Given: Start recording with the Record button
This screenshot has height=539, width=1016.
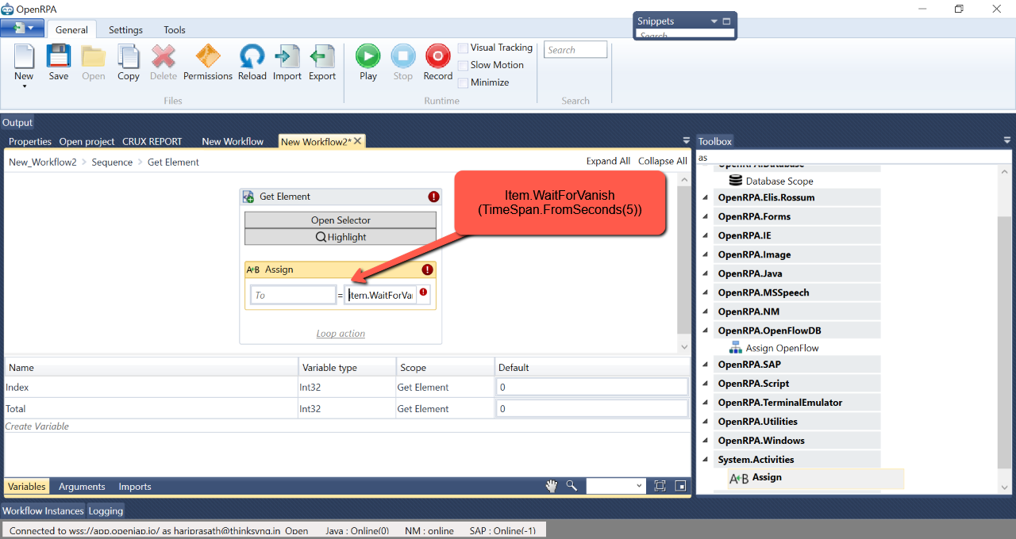Looking at the screenshot, I should 437,56.
